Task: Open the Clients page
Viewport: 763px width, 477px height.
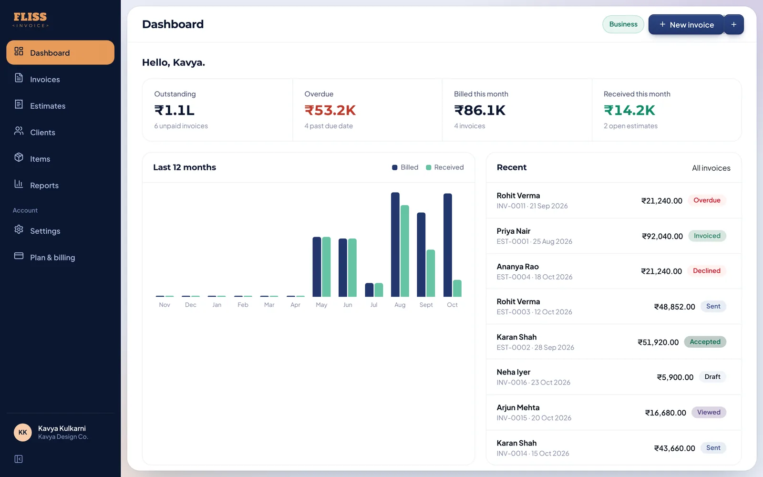Action: click(61, 132)
